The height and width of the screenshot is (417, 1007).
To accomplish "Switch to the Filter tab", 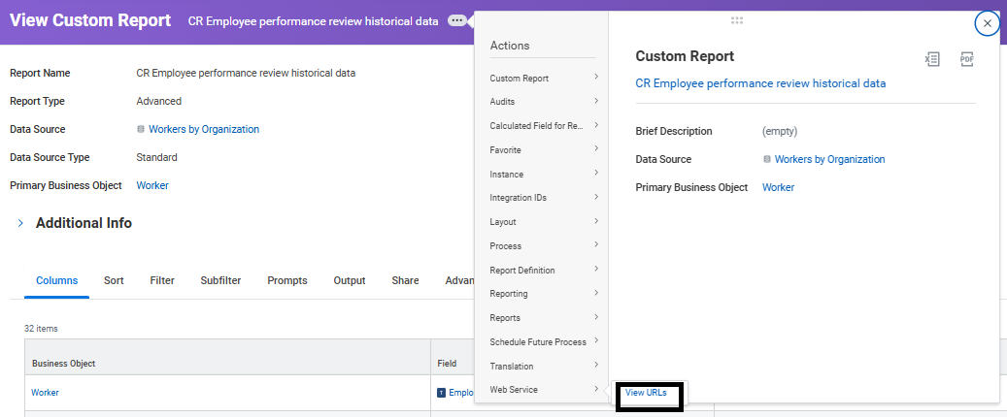I will coord(162,280).
